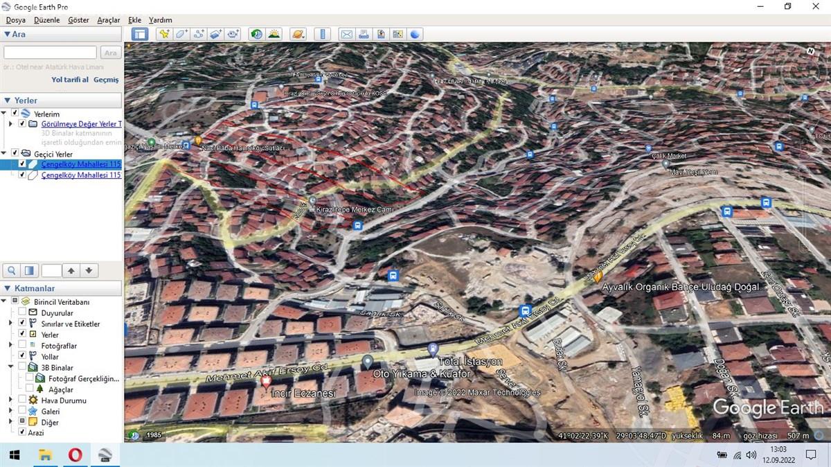
Task: Show historical imagery clock tool
Action: pos(257,34)
